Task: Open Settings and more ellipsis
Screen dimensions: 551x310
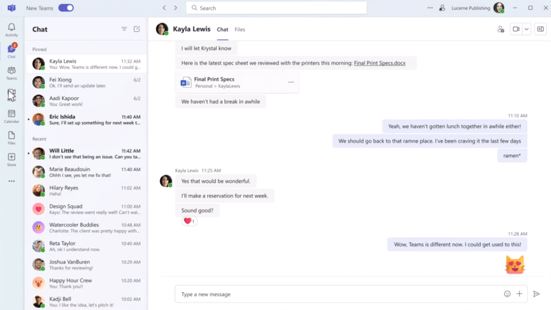Action: [430, 8]
